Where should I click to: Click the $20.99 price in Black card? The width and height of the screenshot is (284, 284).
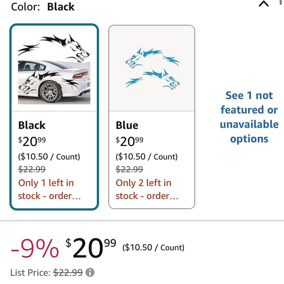32,142
